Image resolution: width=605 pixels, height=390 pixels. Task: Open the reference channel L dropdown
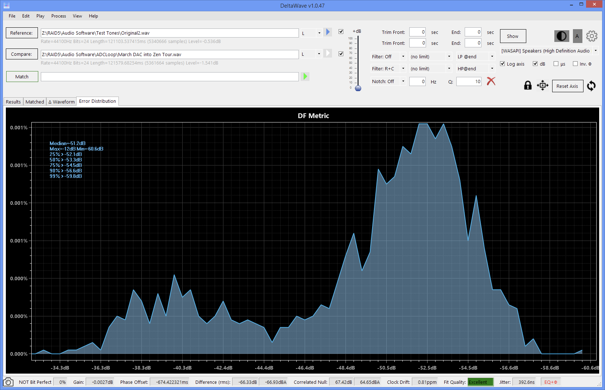pos(312,33)
